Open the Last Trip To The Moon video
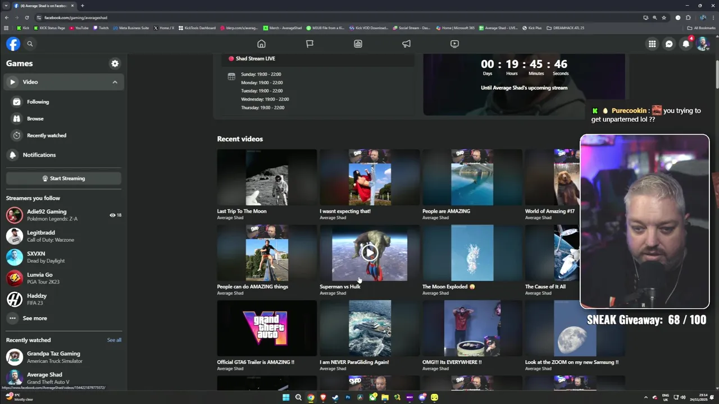Viewport: 719px width, 404px height. [267, 177]
